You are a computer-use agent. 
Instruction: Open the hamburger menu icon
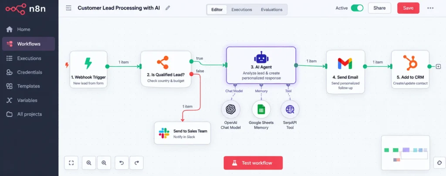pyautogui.click(x=68, y=8)
